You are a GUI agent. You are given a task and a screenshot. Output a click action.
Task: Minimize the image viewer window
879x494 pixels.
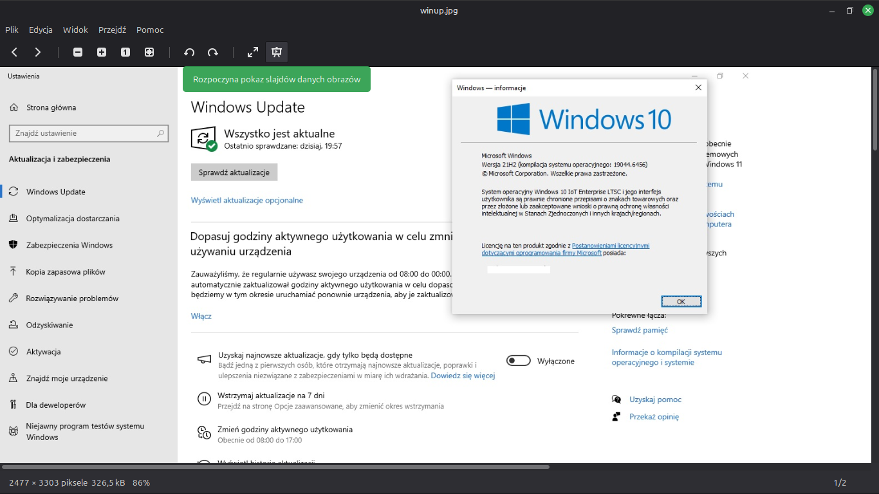tap(831, 10)
